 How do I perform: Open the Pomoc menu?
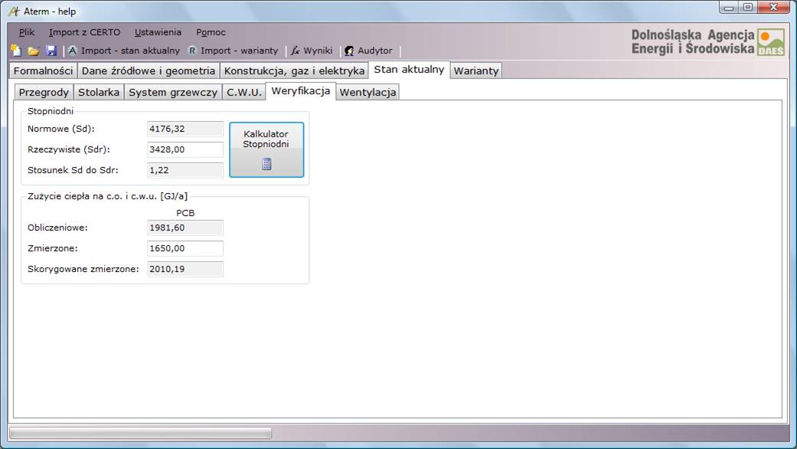(x=211, y=32)
